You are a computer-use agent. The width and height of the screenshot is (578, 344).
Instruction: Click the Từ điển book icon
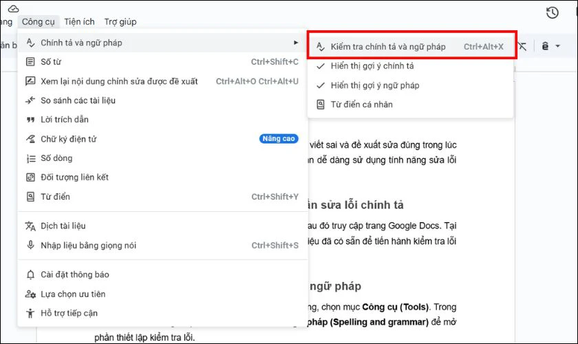coord(30,197)
